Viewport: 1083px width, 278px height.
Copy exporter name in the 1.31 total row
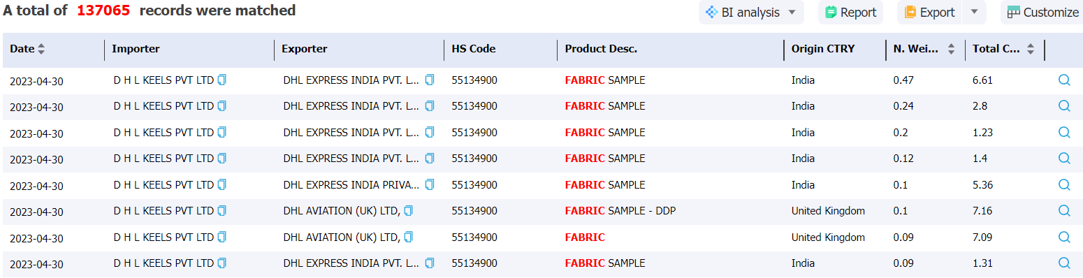pos(430,263)
